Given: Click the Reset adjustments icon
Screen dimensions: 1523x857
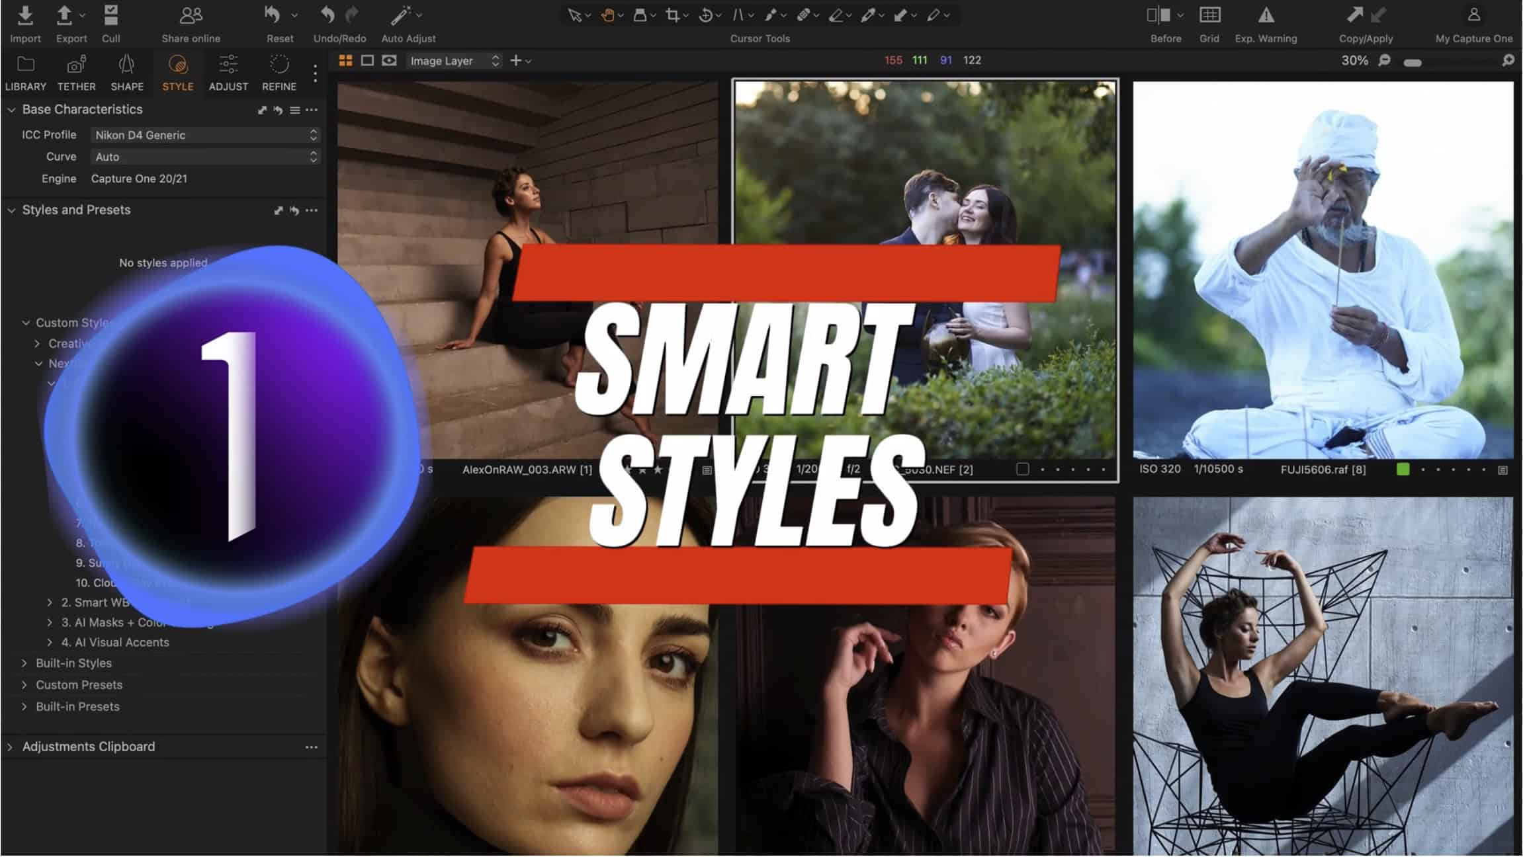Looking at the screenshot, I should pyautogui.click(x=272, y=15).
